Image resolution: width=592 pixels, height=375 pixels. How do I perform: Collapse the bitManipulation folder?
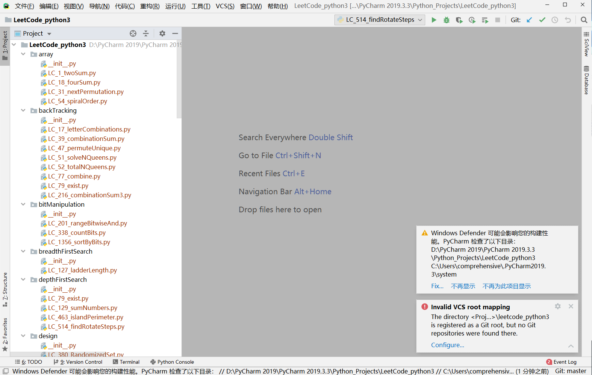(x=23, y=204)
